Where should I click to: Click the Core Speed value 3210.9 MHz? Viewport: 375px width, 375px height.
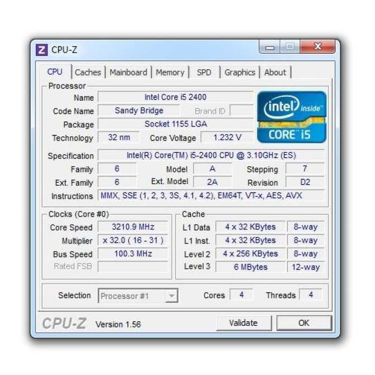pyautogui.click(x=133, y=227)
